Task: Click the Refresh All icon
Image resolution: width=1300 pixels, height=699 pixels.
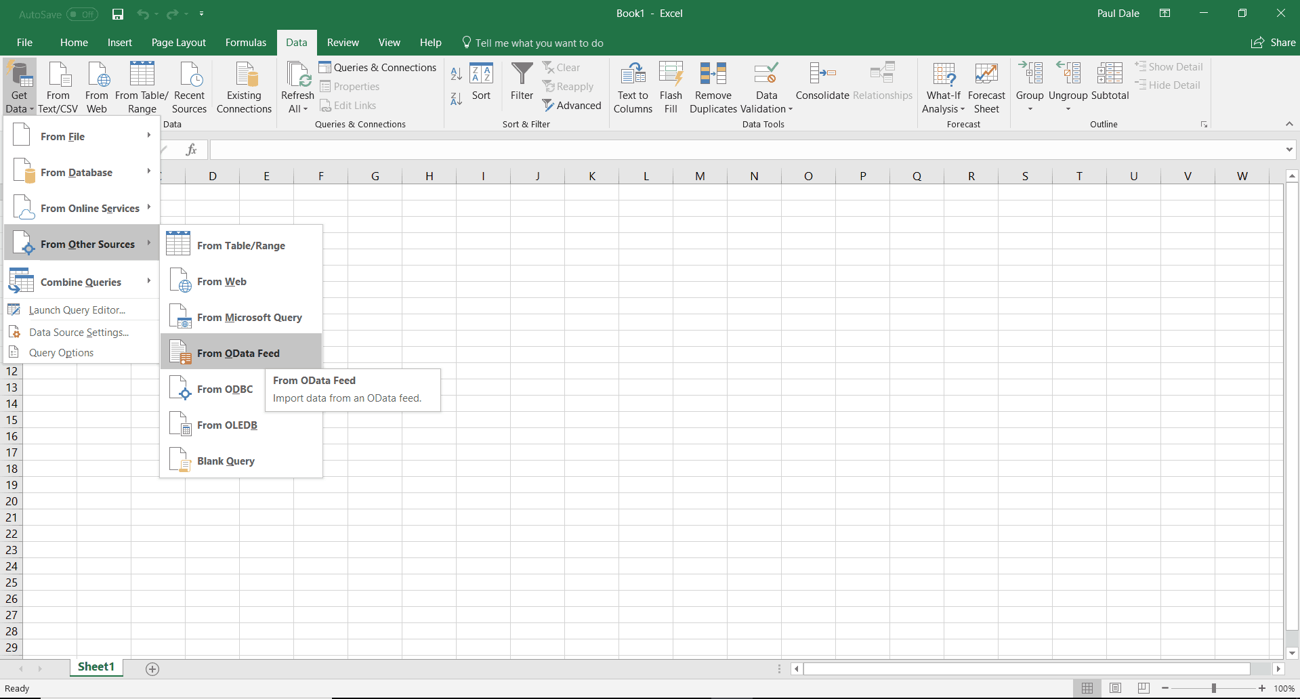Action: pos(298,75)
